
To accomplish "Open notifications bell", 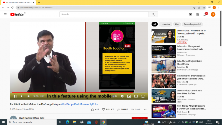I will click(205, 14).
